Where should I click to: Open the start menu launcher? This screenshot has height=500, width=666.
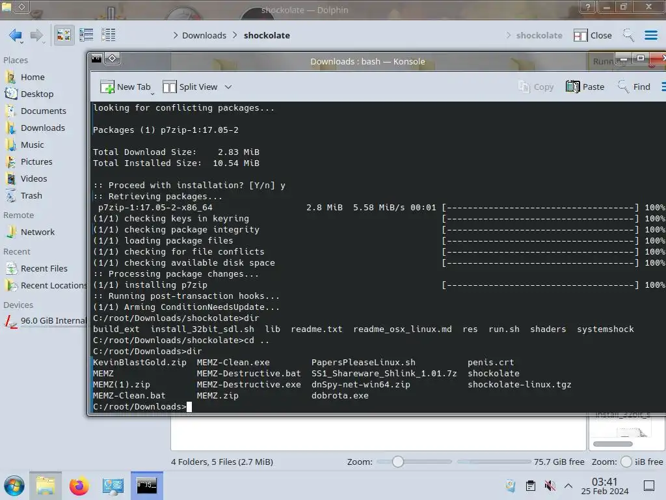pyautogui.click(x=14, y=486)
